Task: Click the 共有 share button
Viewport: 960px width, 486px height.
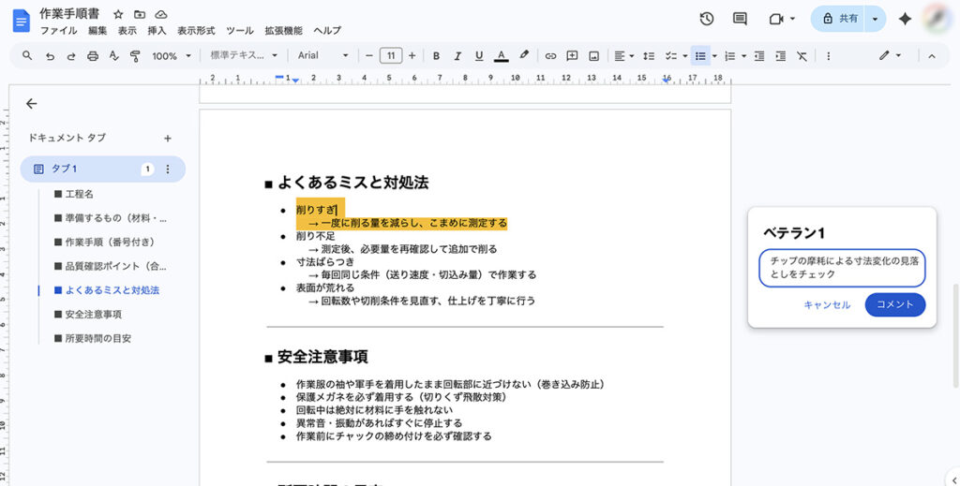Action: coord(838,19)
